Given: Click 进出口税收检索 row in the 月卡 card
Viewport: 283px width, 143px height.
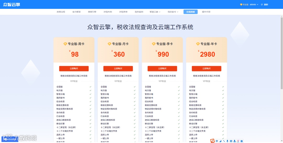Looking at the screenshot, I should [118, 120].
